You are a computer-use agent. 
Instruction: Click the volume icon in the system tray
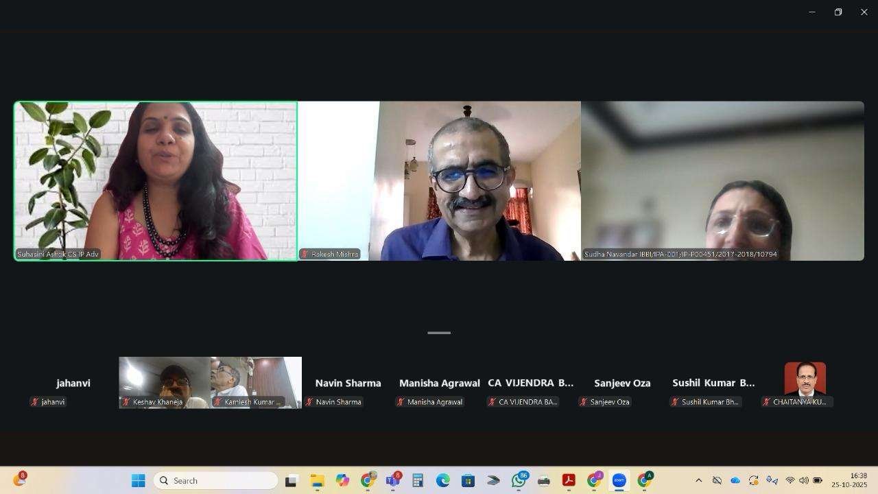(803, 481)
